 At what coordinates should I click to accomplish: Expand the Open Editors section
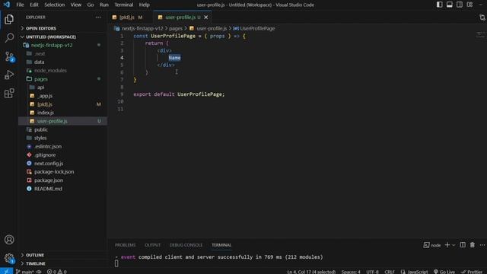tap(63, 28)
